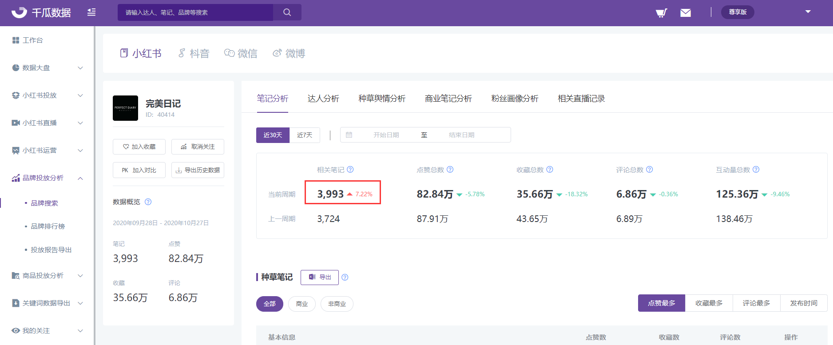Expand the 小红书投放 chevron
The height and width of the screenshot is (345, 833).
point(80,95)
